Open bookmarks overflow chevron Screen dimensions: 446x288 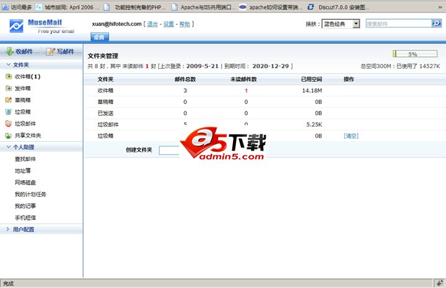(x=440, y=7)
